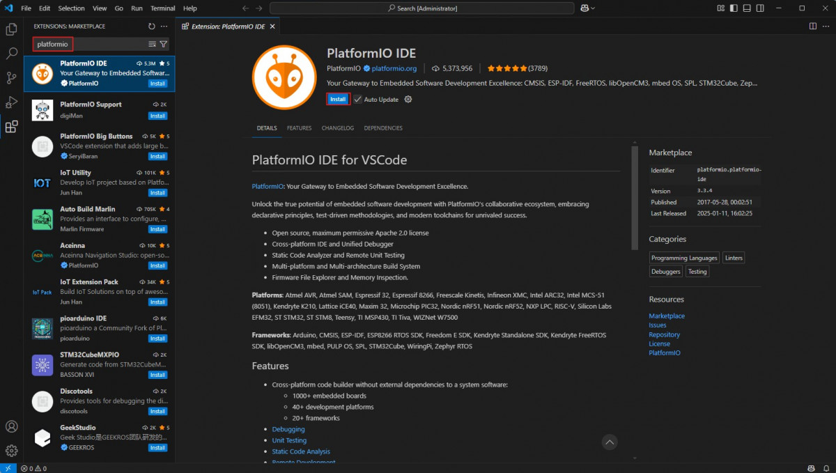This screenshot has height=473, width=836.
Task: Open Run and Debug view icon
Action: pyautogui.click(x=11, y=102)
